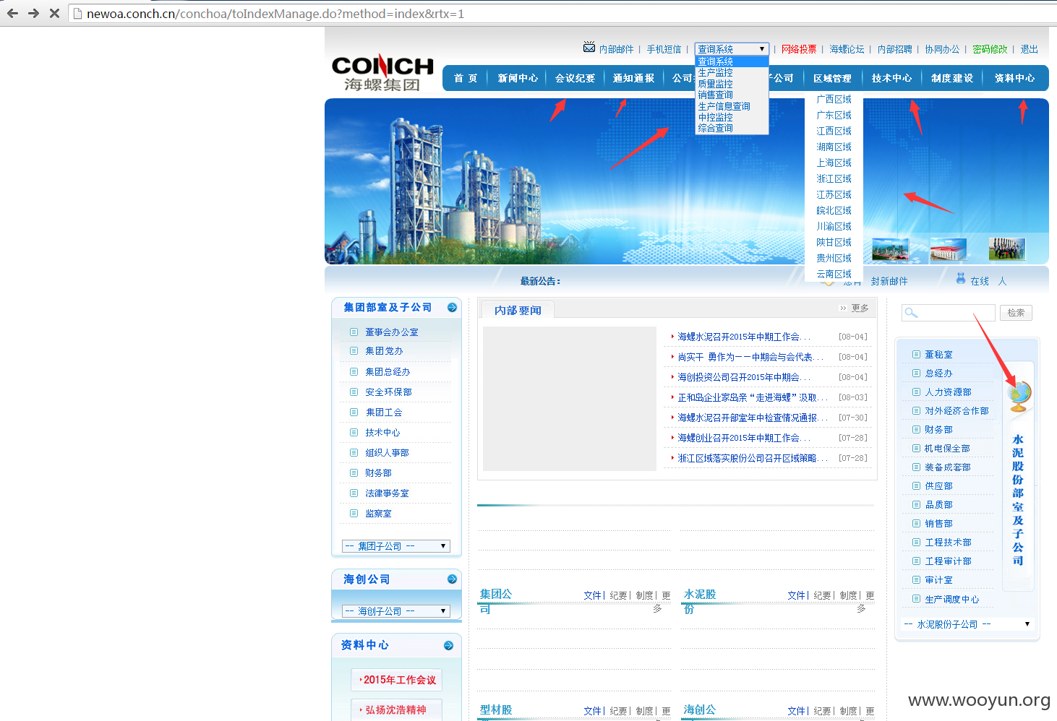This screenshot has height=721, width=1057.
Task: Select 川渝区域 from the region submenu
Action: click(x=834, y=226)
